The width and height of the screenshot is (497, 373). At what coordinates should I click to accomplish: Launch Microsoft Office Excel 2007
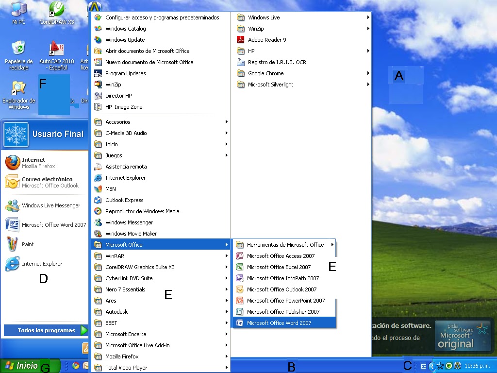pyautogui.click(x=284, y=267)
